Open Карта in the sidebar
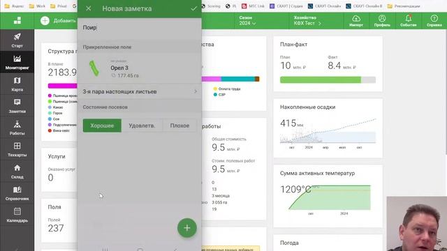The width and height of the screenshot is (447, 251). coord(17,84)
